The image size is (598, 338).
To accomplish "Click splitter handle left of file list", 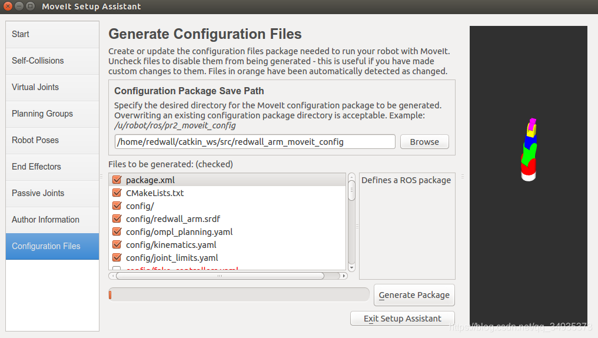I will coord(101,176).
